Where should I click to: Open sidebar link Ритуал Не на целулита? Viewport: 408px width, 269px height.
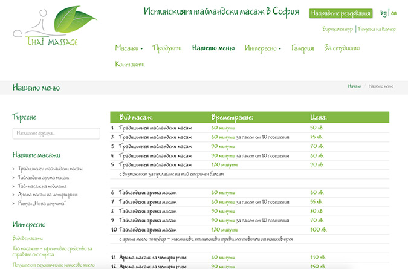point(42,204)
